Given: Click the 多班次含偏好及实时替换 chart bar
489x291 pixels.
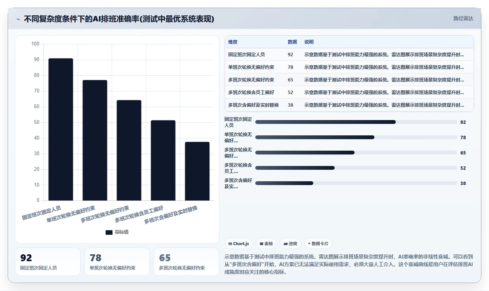Looking at the screenshot, I should coord(197,171).
